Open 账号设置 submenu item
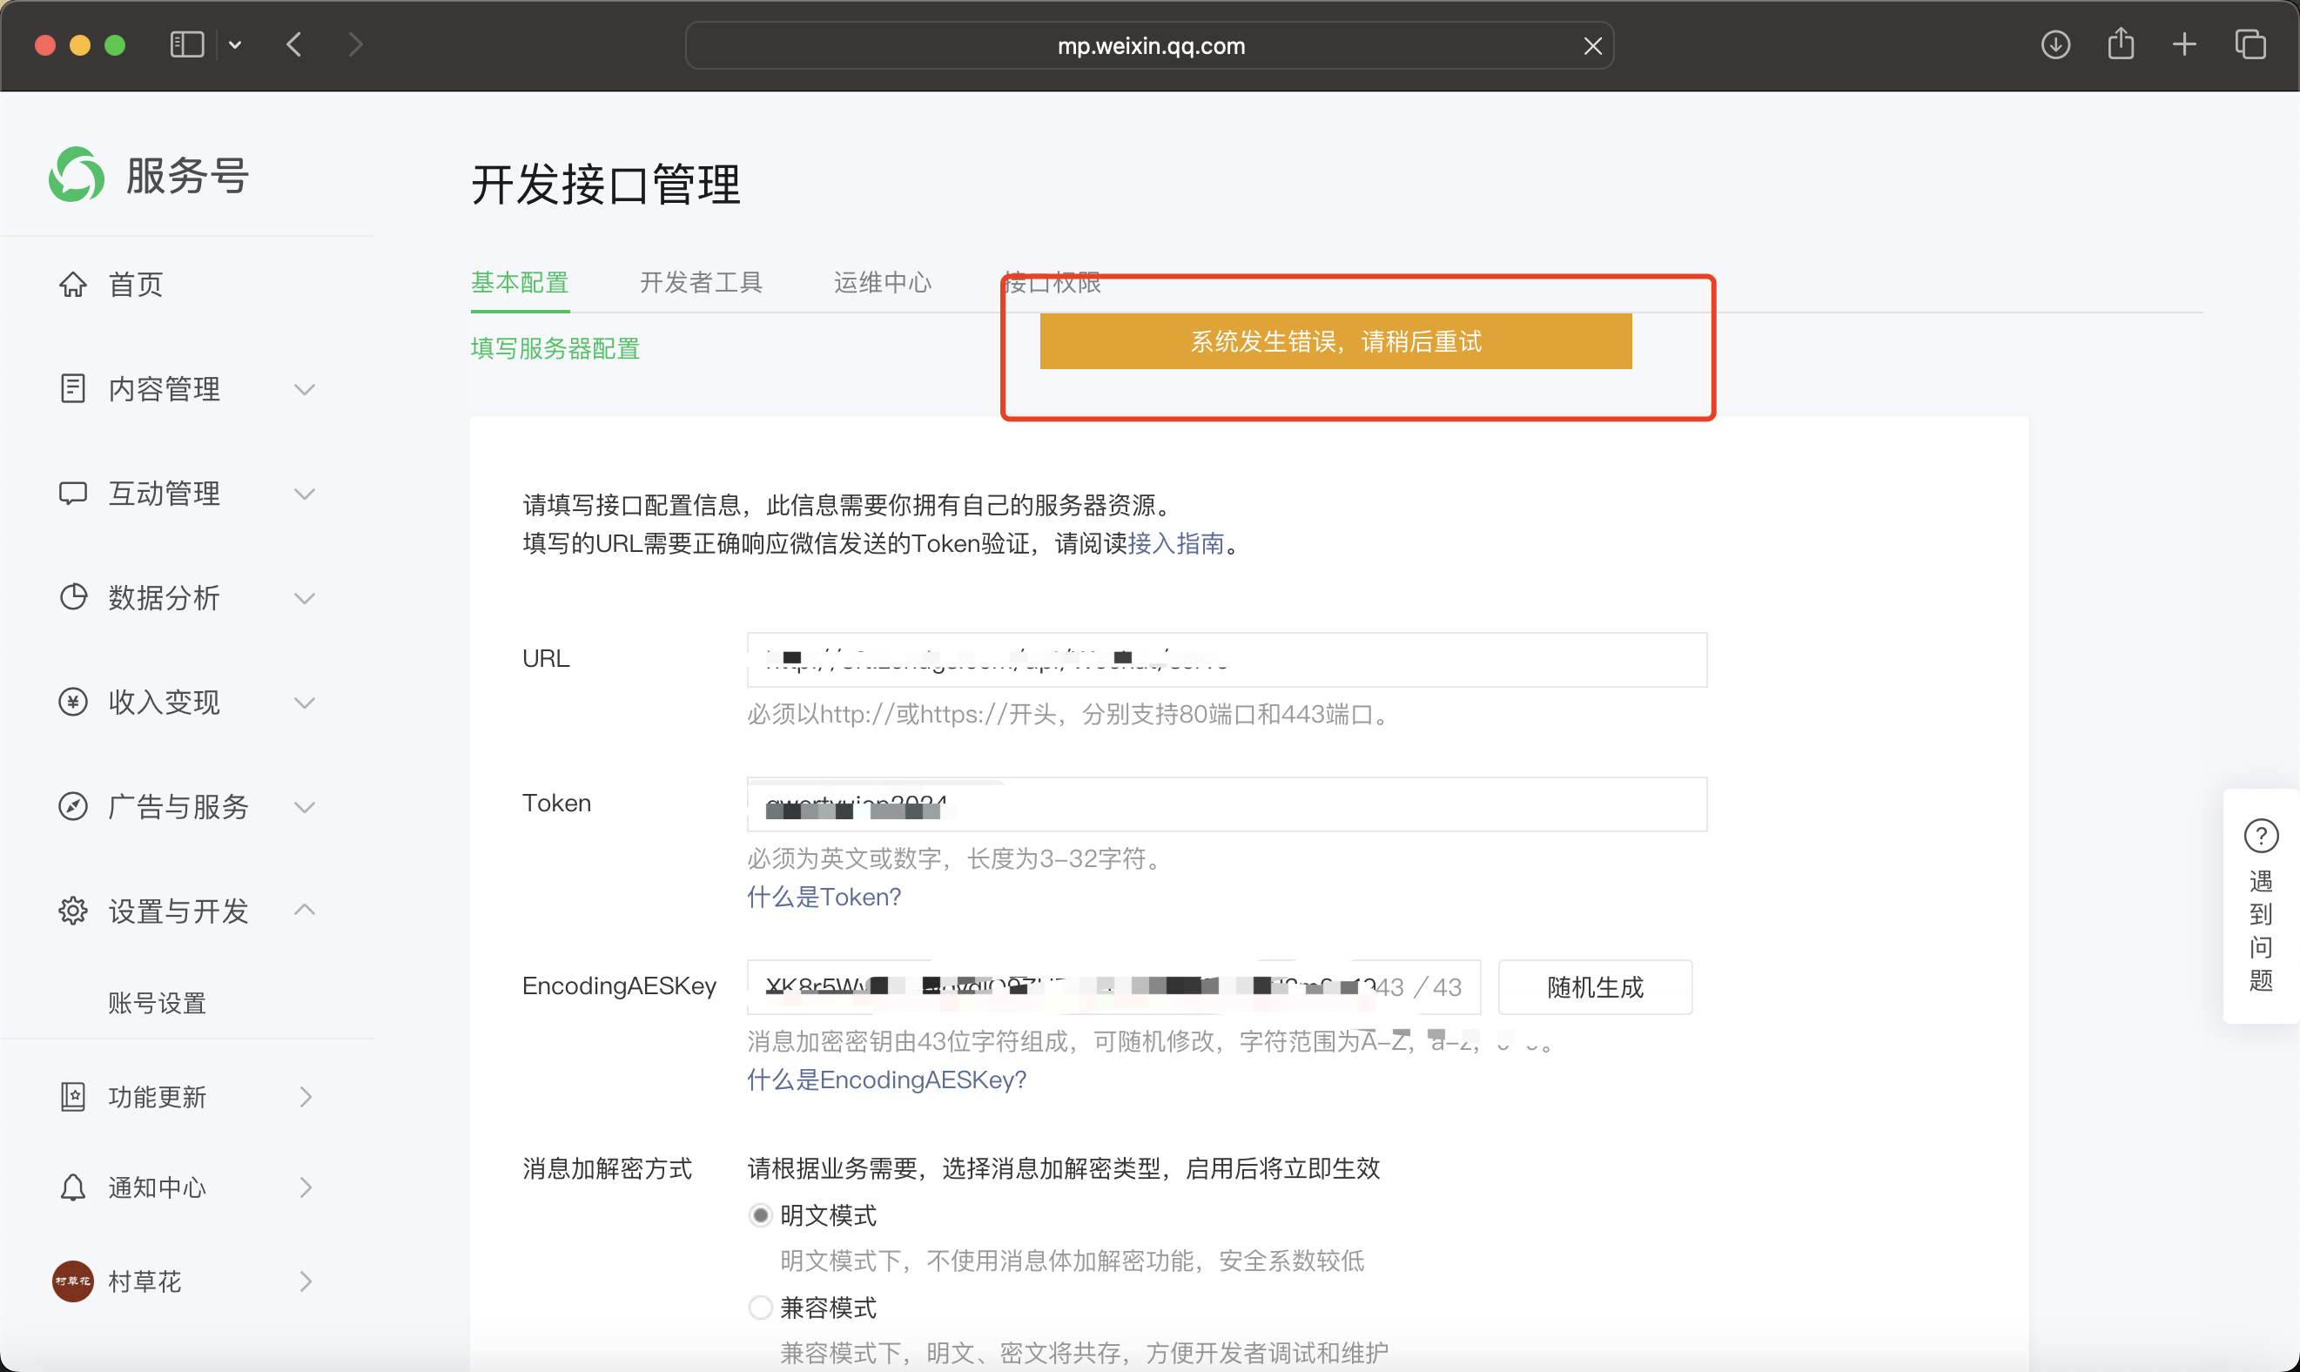 [x=158, y=1003]
